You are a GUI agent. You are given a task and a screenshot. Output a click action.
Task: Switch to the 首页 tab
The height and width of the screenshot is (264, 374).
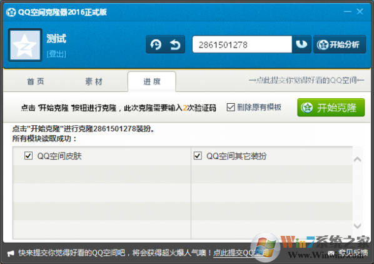36,81
